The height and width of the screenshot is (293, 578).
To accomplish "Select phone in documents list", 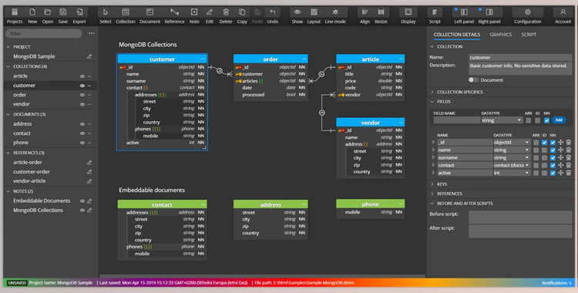I will click(21, 143).
